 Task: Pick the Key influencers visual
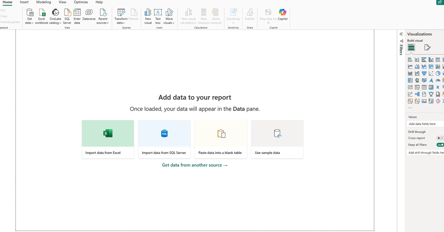coord(410,94)
